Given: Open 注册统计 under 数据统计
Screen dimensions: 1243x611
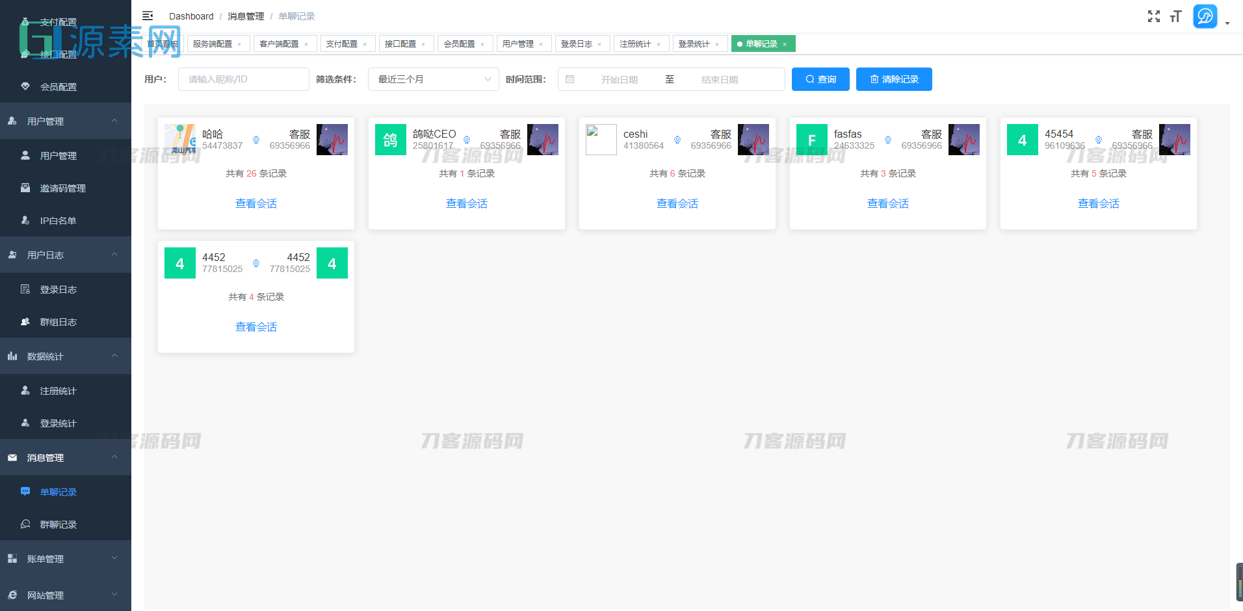Looking at the screenshot, I should (x=58, y=390).
